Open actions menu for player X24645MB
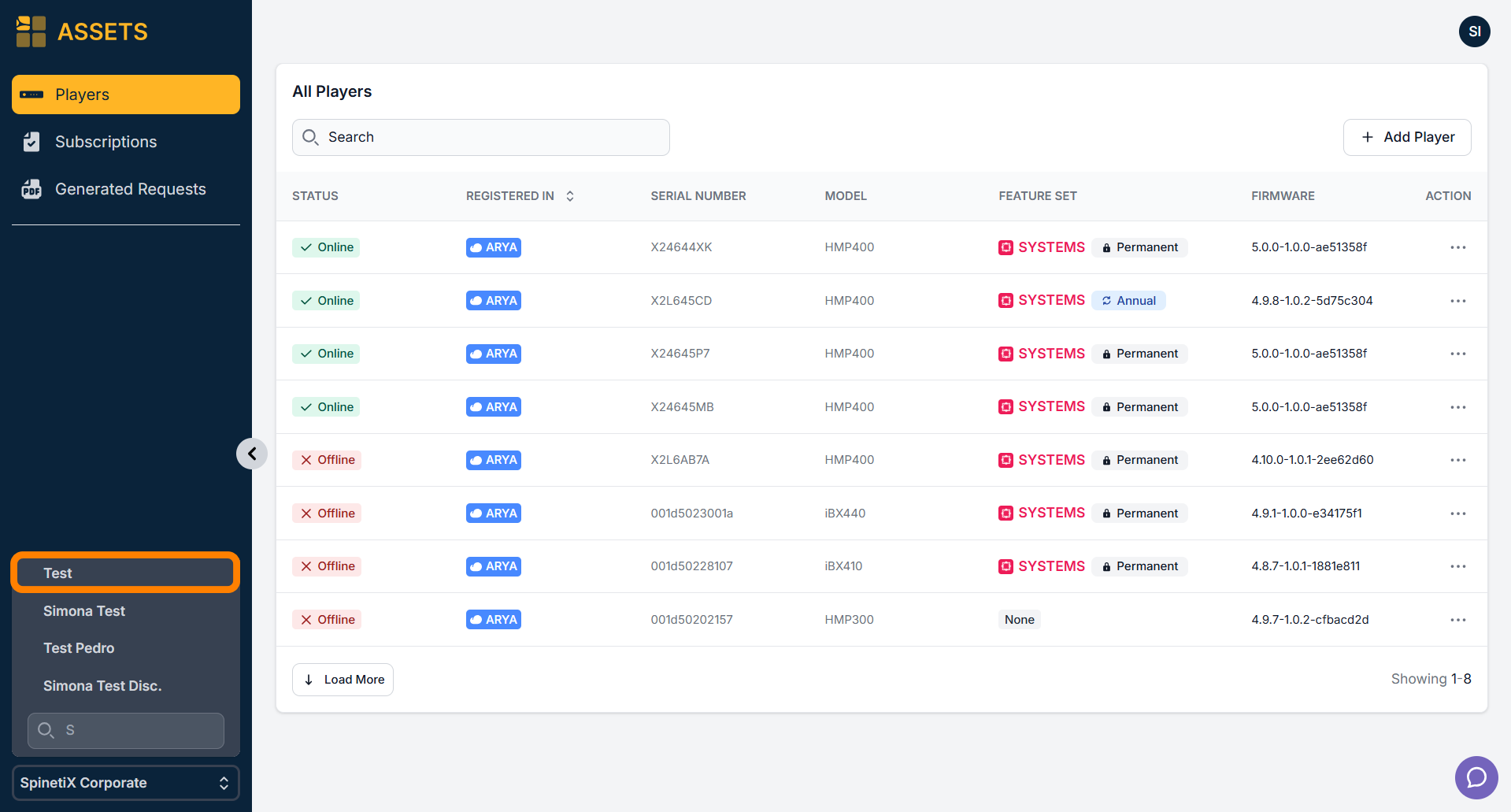1511x812 pixels. tap(1458, 407)
